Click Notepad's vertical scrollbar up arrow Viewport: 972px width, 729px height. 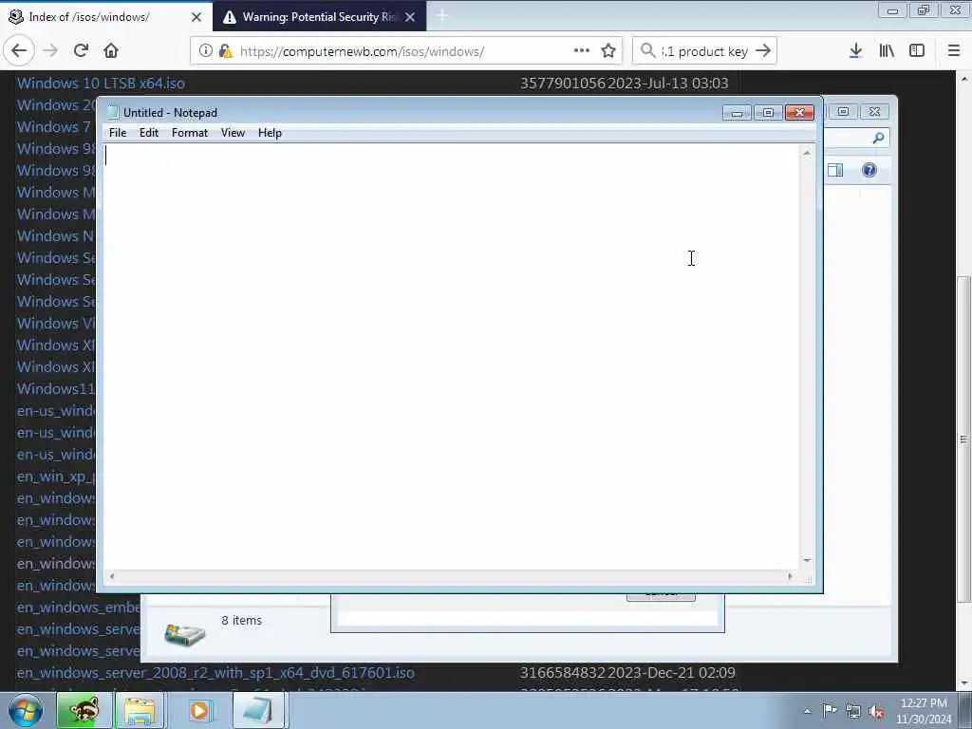pyautogui.click(x=807, y=153)
